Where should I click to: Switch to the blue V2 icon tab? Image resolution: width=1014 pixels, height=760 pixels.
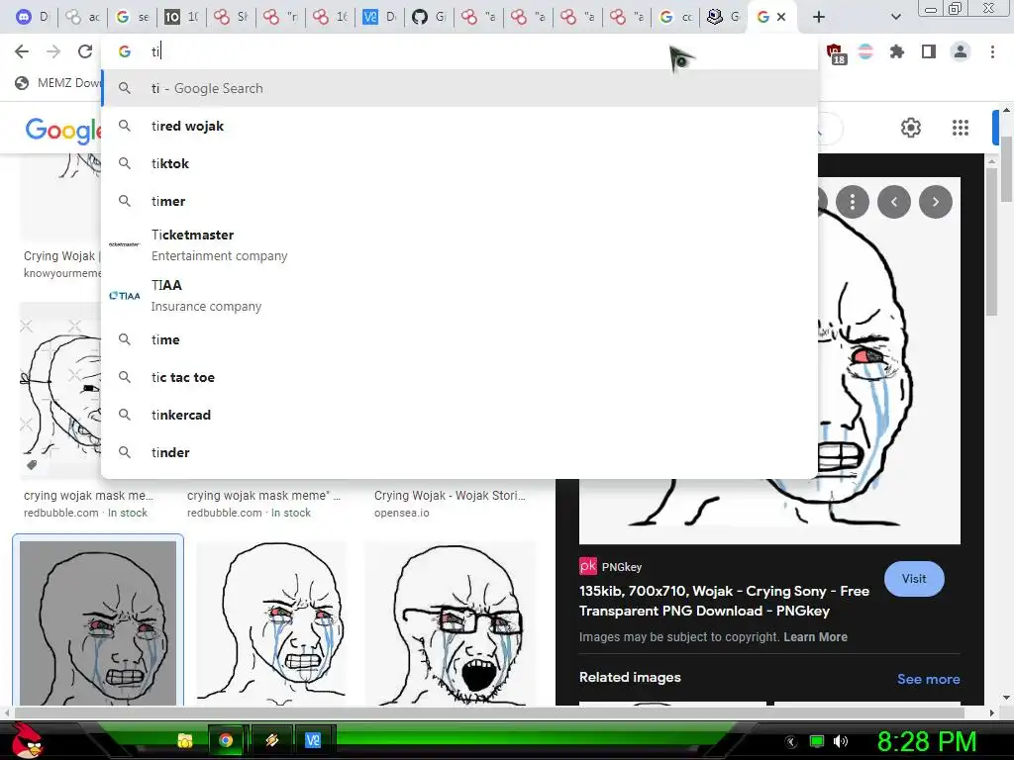379,17
